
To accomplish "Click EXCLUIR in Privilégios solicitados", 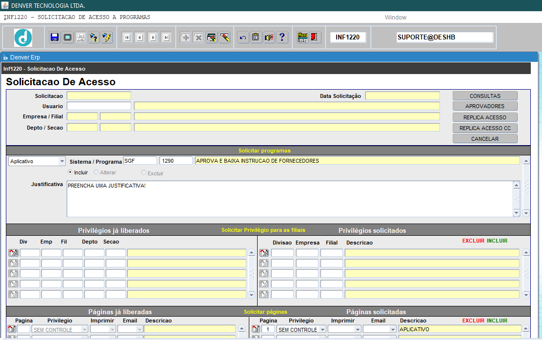I will pyautogui.click(x=473, y=241).
